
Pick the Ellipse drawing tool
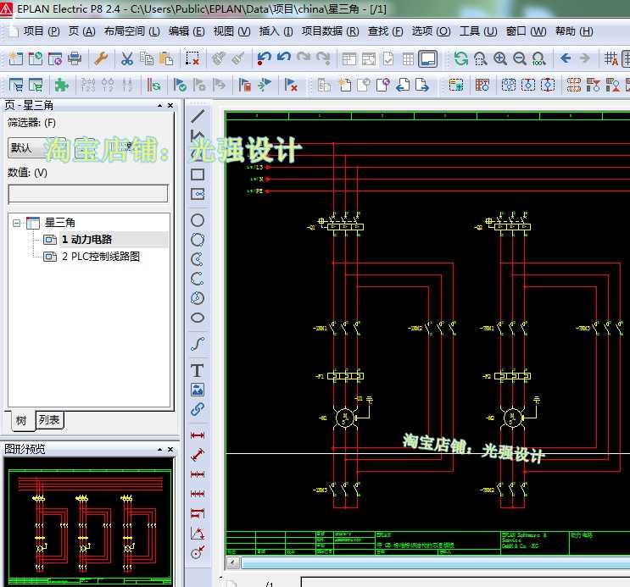(198, 318)
